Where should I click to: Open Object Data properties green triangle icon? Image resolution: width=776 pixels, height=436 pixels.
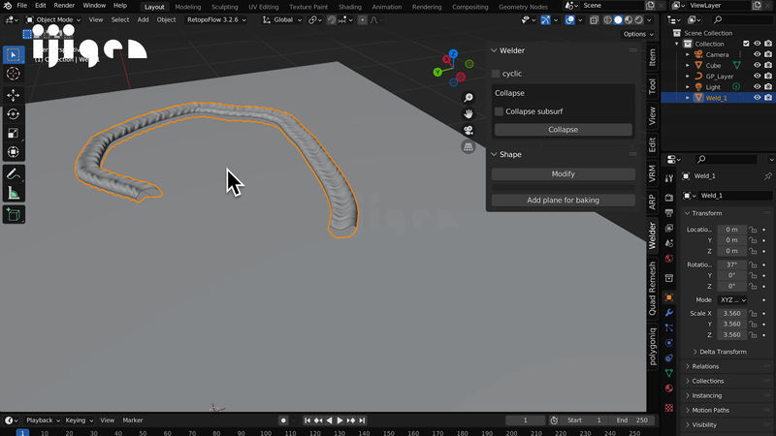coord(669,373)
